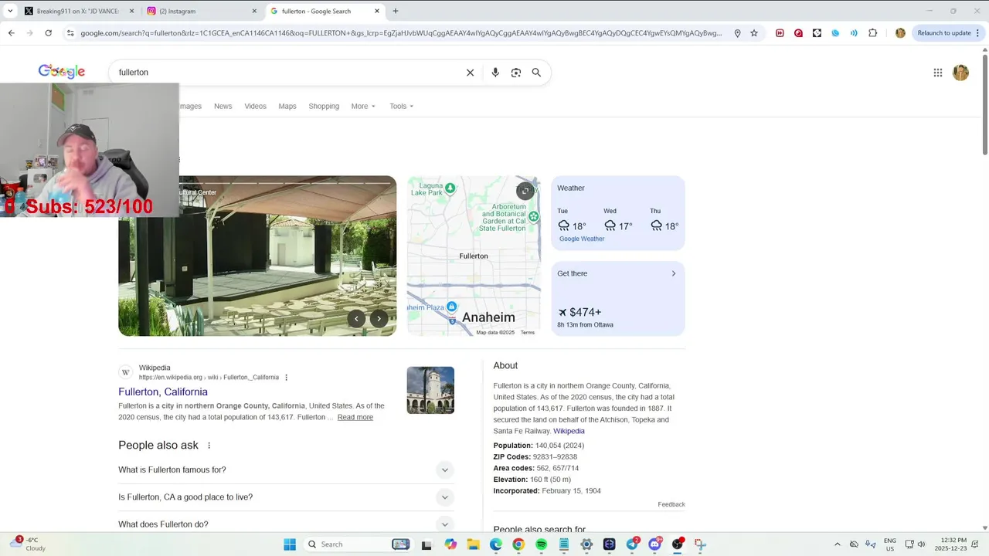The image size is (989, 556).
Task: Open the More search filters dropdown
Action: click(363, 106)
